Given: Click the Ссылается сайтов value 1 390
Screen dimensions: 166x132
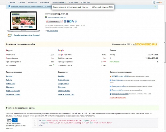Looking at the screenshot, I should [104, 65].
